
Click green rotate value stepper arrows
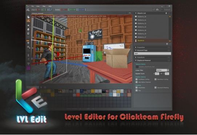click(x=77, y=10)
